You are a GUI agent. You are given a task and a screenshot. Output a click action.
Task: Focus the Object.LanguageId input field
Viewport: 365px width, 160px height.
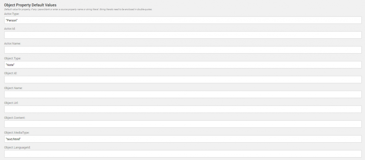click(x=183, y=154)
